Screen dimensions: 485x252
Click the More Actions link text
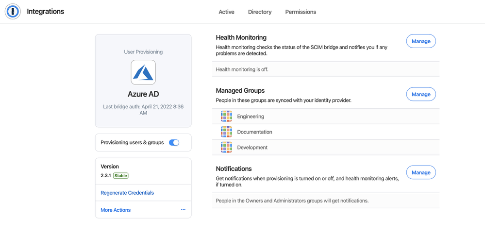116,210
